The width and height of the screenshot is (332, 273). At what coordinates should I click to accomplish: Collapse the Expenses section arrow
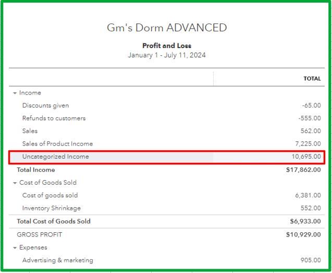[15, 248]
